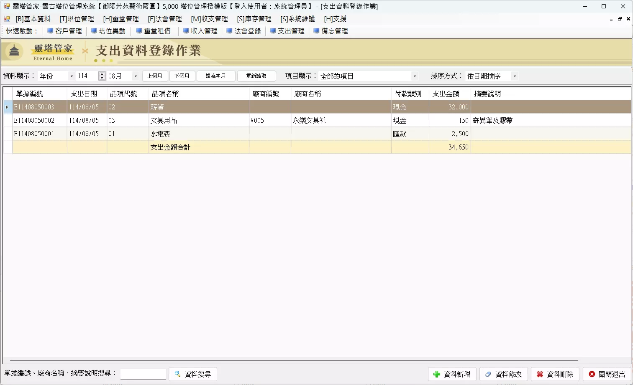Click the 支出金額合計 total label cell
This screenshot has height=385, width=633.
coord(199,147)
